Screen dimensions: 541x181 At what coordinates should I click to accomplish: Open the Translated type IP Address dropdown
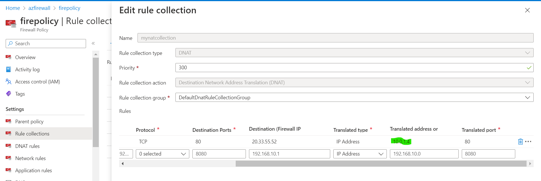[x=360, y=154]
